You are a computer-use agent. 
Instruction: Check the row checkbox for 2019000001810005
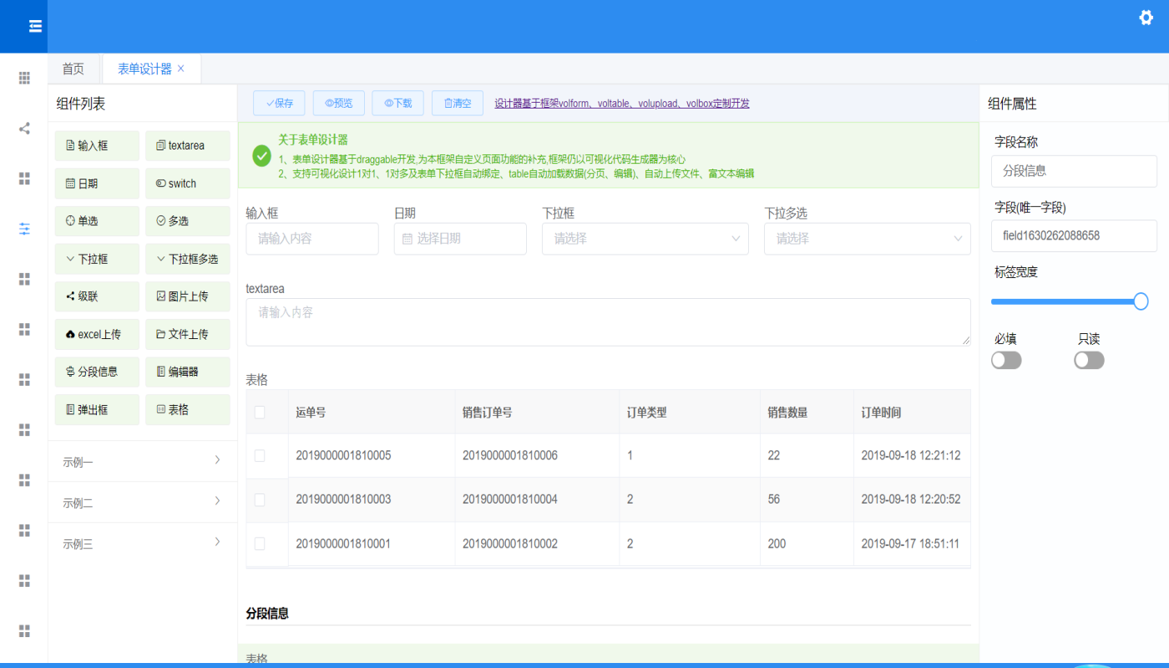260,456
